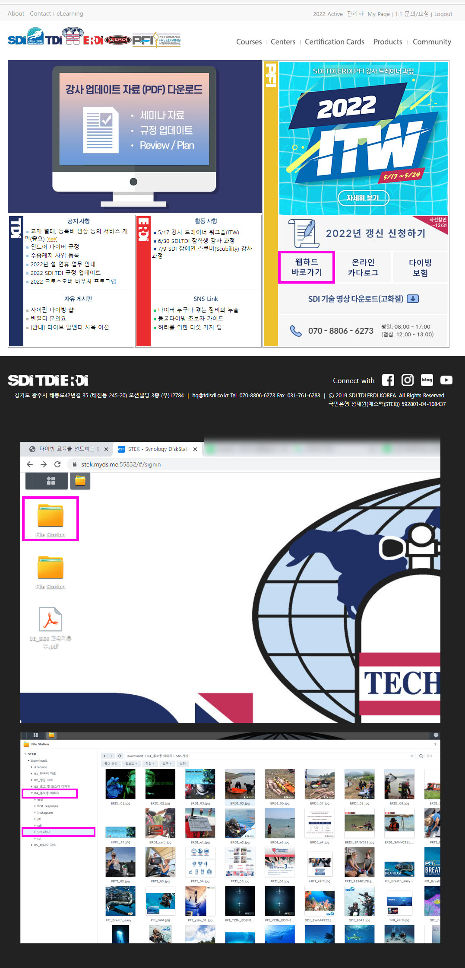The height and width of the screenshot is (968, 465).
Task: Select SNS게시 folder in the tree
Action: (x=58, y=832)
